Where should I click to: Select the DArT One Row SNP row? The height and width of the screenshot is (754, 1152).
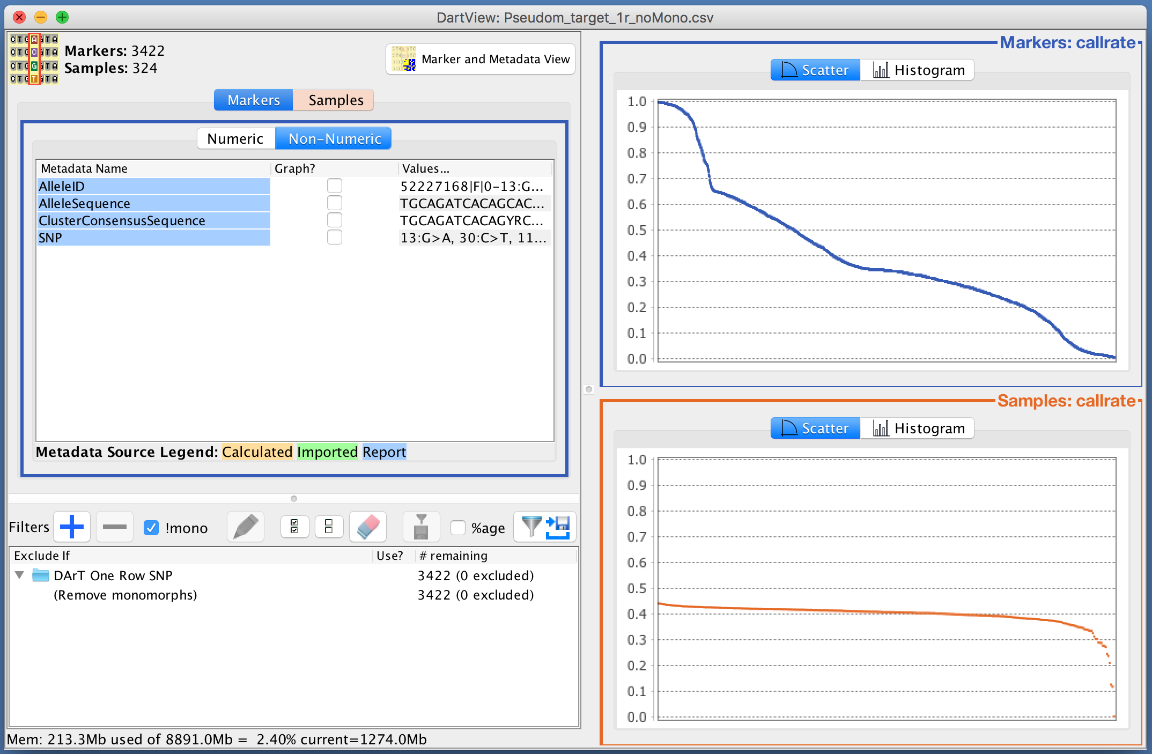[294, 575]
